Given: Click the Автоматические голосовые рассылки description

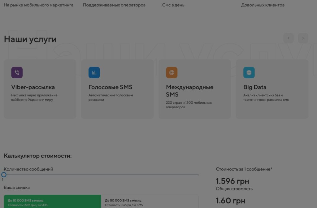Looking at the screenshot, I should click(111, 97).
